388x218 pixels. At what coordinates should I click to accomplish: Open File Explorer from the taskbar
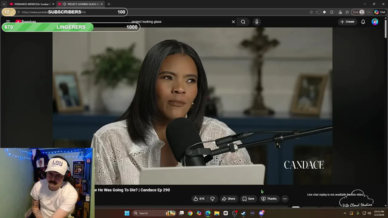(217, 213)
